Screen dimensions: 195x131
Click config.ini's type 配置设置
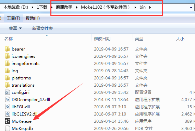pyautogui.click(x=143, y=92)
